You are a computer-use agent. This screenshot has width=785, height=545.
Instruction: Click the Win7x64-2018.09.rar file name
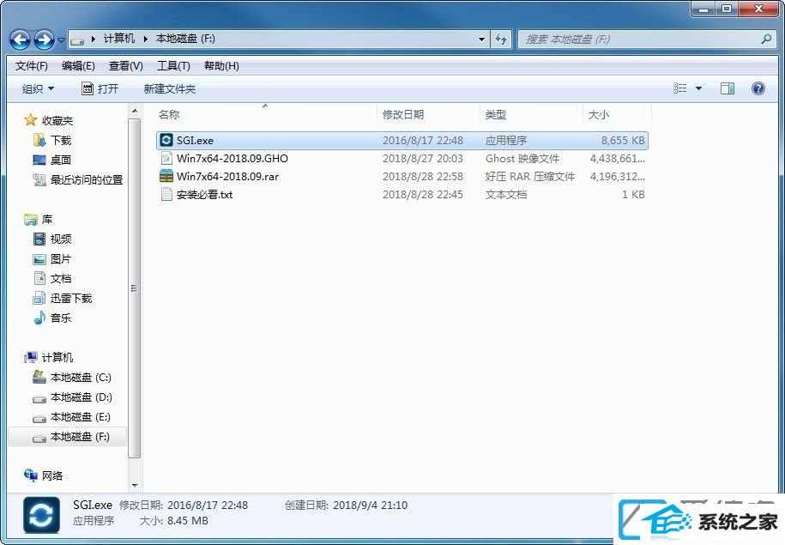228,176
